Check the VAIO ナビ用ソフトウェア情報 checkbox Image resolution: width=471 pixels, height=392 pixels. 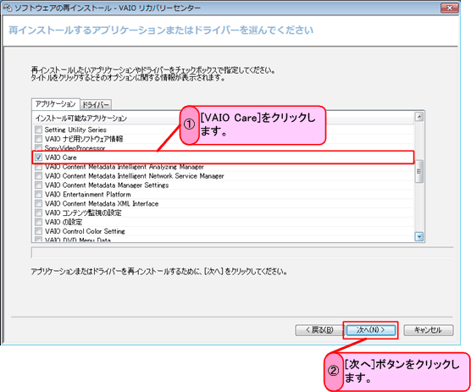(x=38, y=139)
